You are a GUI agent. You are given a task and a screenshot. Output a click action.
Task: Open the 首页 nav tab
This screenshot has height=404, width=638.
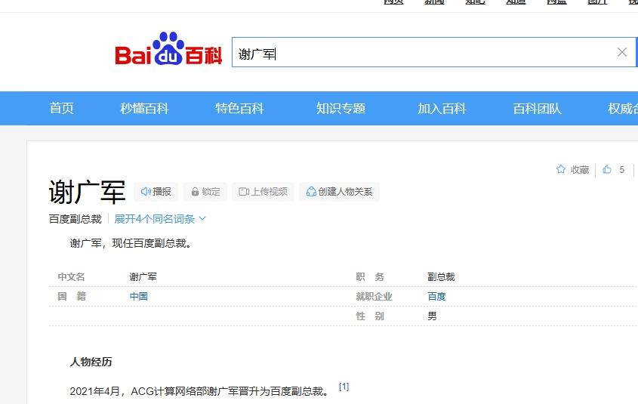(x=61, y=108)
